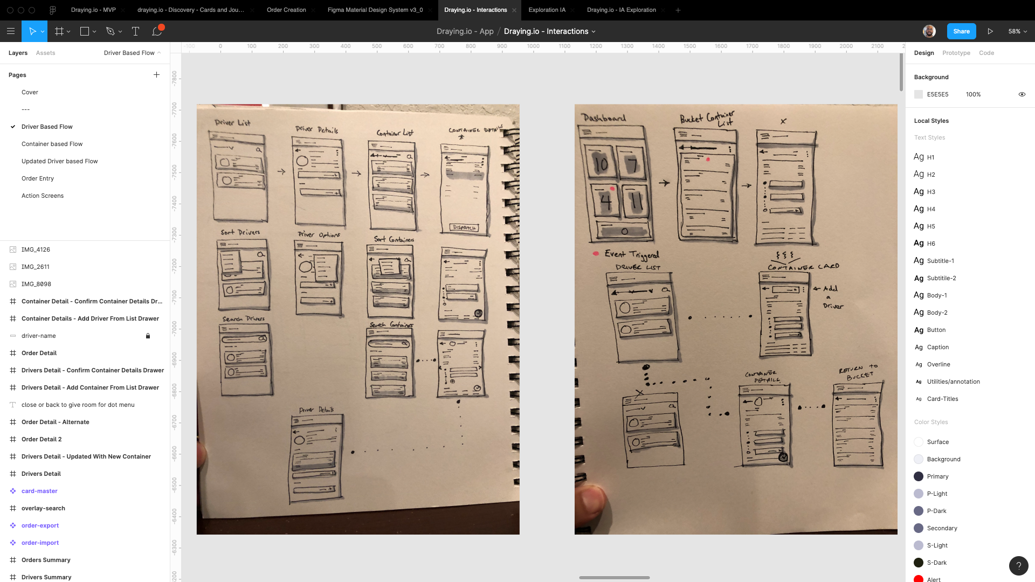Click the Present play icon
Viewport: 1035px width, 582px height.
click(990, 31)
